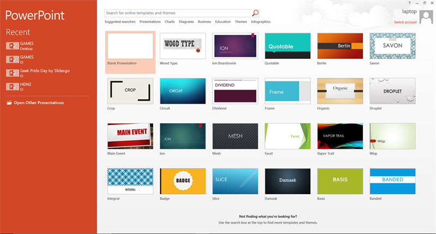Select the Education suggested search
Image resolution: width=436 pixels, height=234 pixels.
(x=223, y=22)
